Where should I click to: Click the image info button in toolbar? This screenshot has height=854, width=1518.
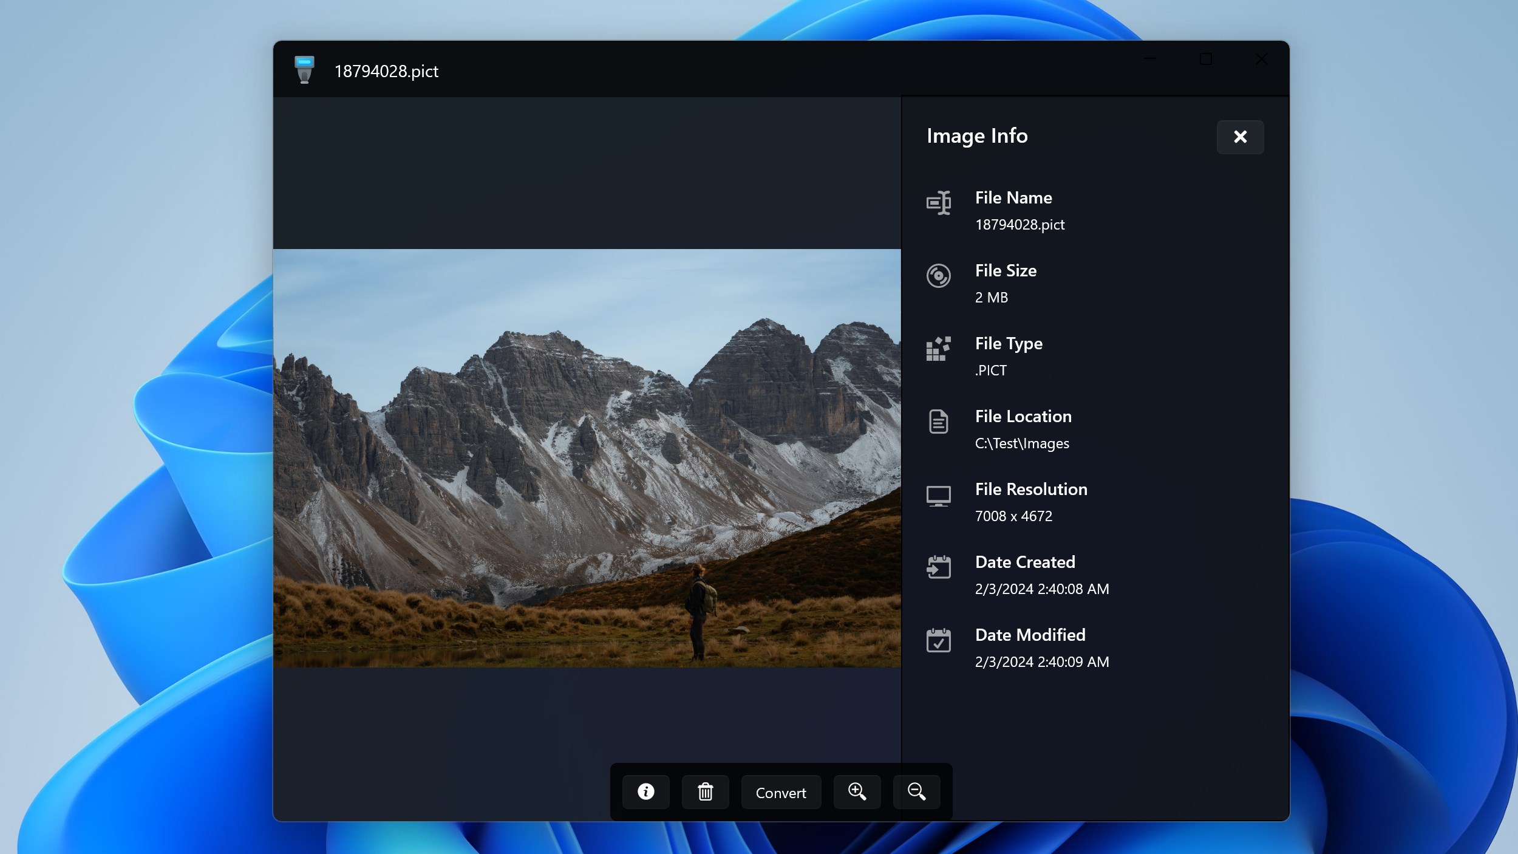click(x=645, y=791)
